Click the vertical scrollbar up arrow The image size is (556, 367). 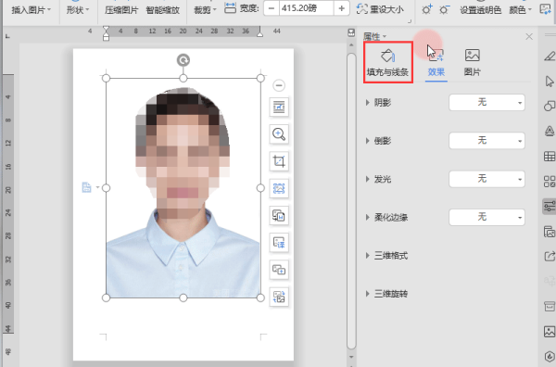tap(351, 45)
